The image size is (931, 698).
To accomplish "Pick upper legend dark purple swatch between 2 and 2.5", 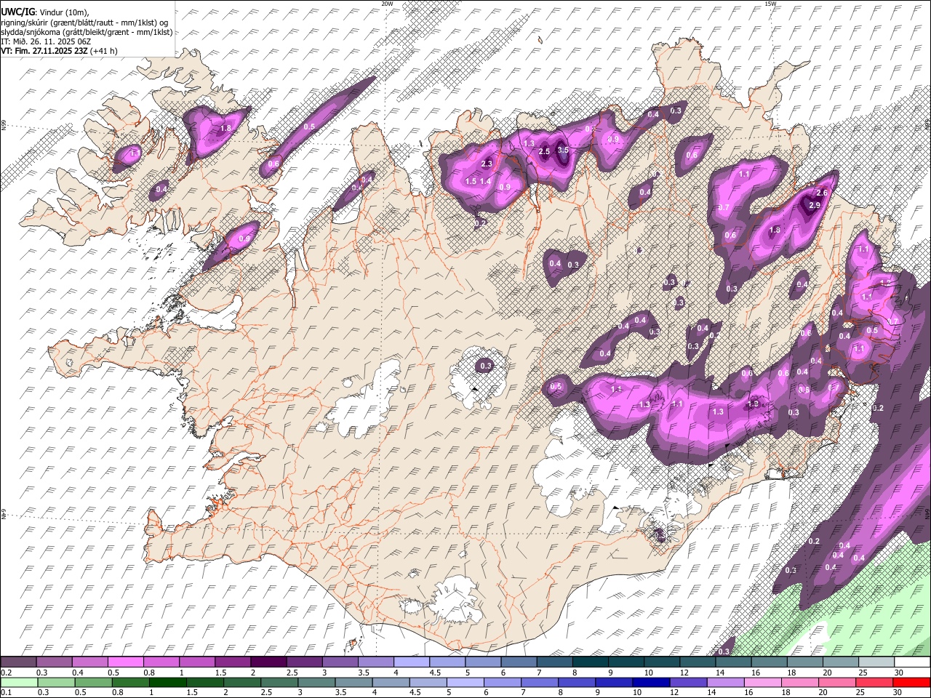I will (268, 662).
